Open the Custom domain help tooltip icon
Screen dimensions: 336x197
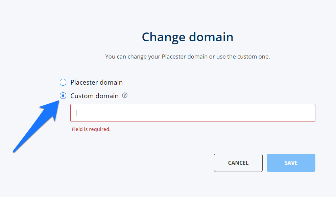[x=125, y=96]
